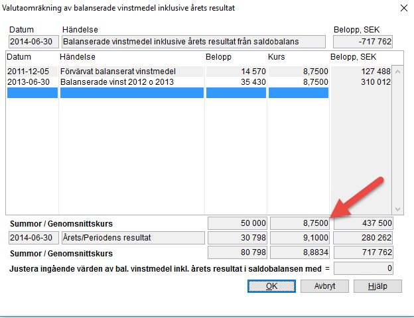This screenshot has height=318, width=414.
Task: Click the OK button
Action: tap(271, 286)
